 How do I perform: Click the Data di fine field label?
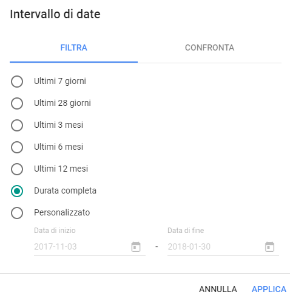pyautogui.click(x=186, y=231)
